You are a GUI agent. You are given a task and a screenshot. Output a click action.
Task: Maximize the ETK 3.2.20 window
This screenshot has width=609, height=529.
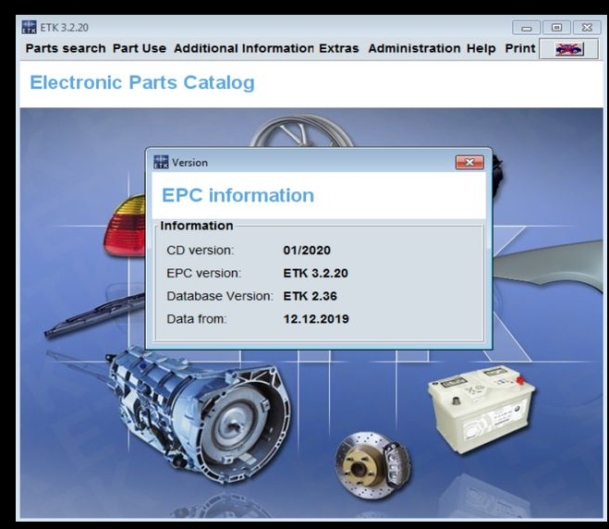click(556, 28)
